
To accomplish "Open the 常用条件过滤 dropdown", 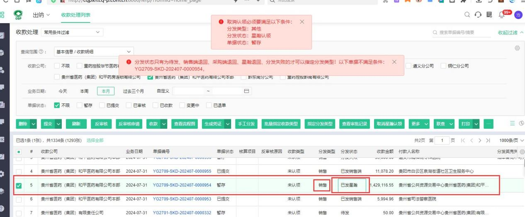I will (x=73, y=32).
